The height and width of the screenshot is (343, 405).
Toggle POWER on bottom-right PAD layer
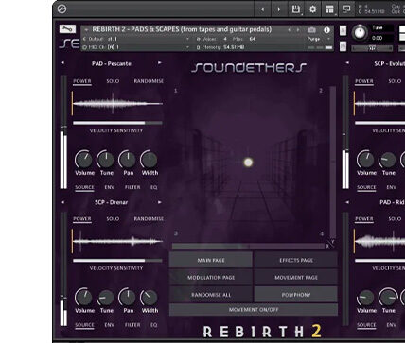[364, 219]
